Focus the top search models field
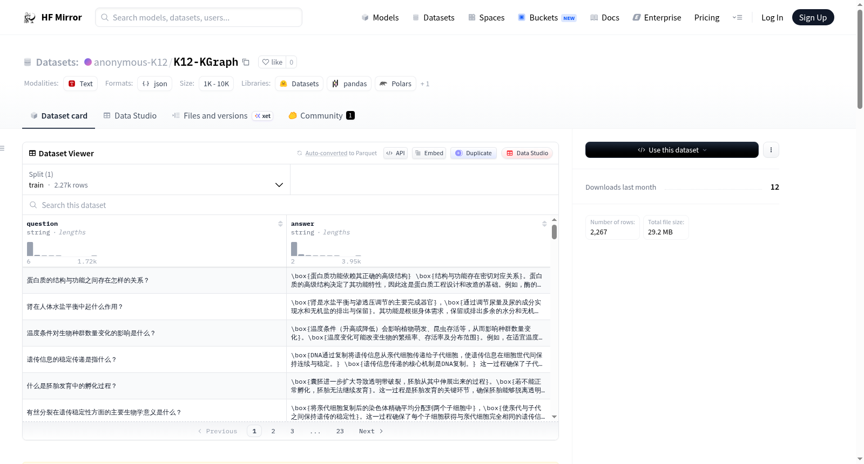 click(199, 17)
